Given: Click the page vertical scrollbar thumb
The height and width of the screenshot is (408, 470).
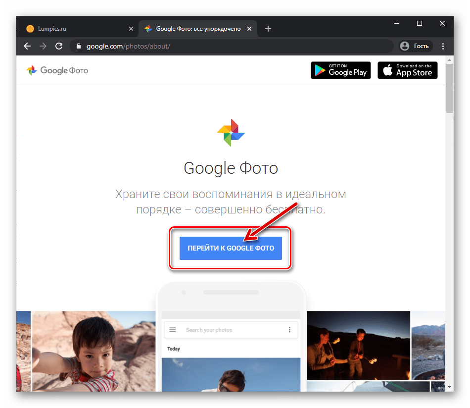Looking at the screenshot, I should pyautogui.click(x=449, y=88).
